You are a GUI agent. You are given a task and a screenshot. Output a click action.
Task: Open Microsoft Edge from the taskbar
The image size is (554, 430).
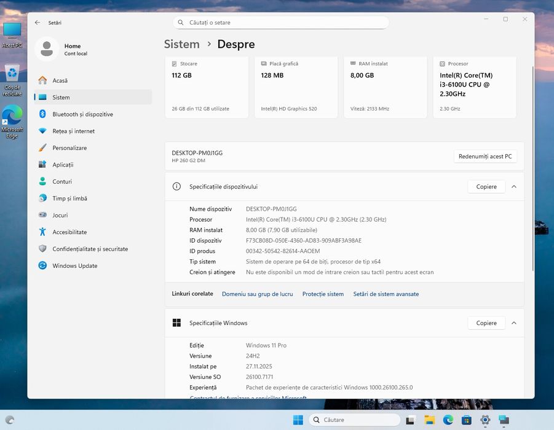click(448, 420)
